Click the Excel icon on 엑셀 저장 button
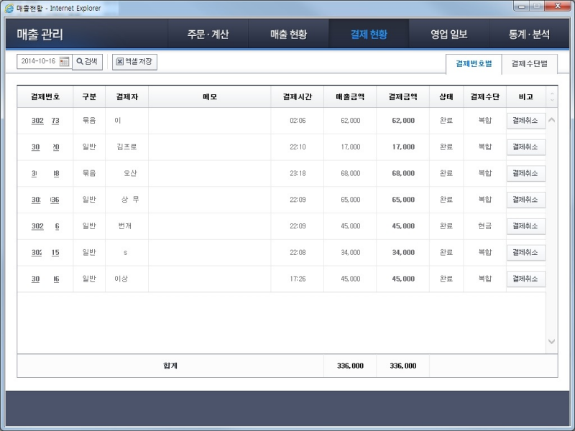 119,61
